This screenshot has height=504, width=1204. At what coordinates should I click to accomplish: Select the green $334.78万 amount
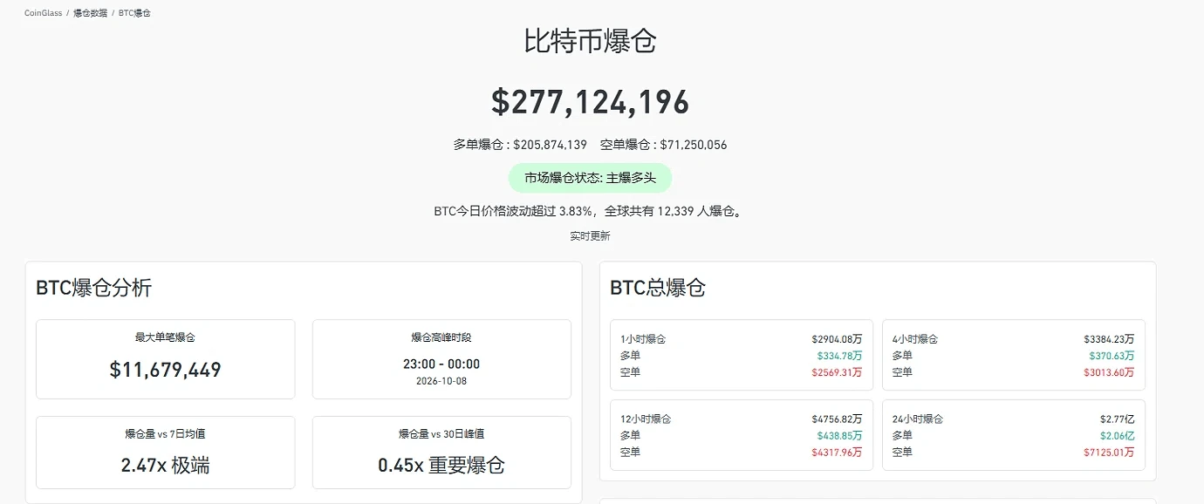click(839, 356)
